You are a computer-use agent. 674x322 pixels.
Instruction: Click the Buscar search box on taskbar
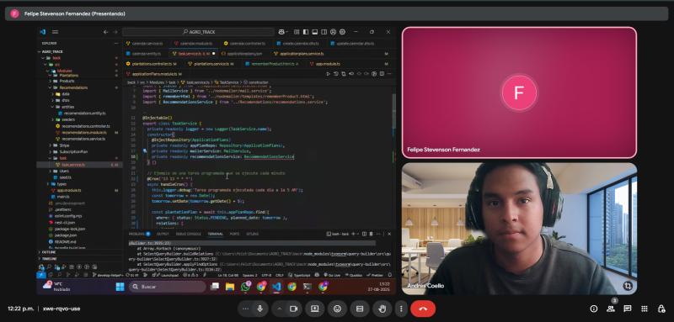click(x=167, y=287)
